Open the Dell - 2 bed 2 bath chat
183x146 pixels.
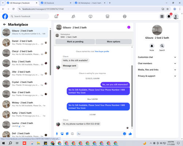pos(25,134)
